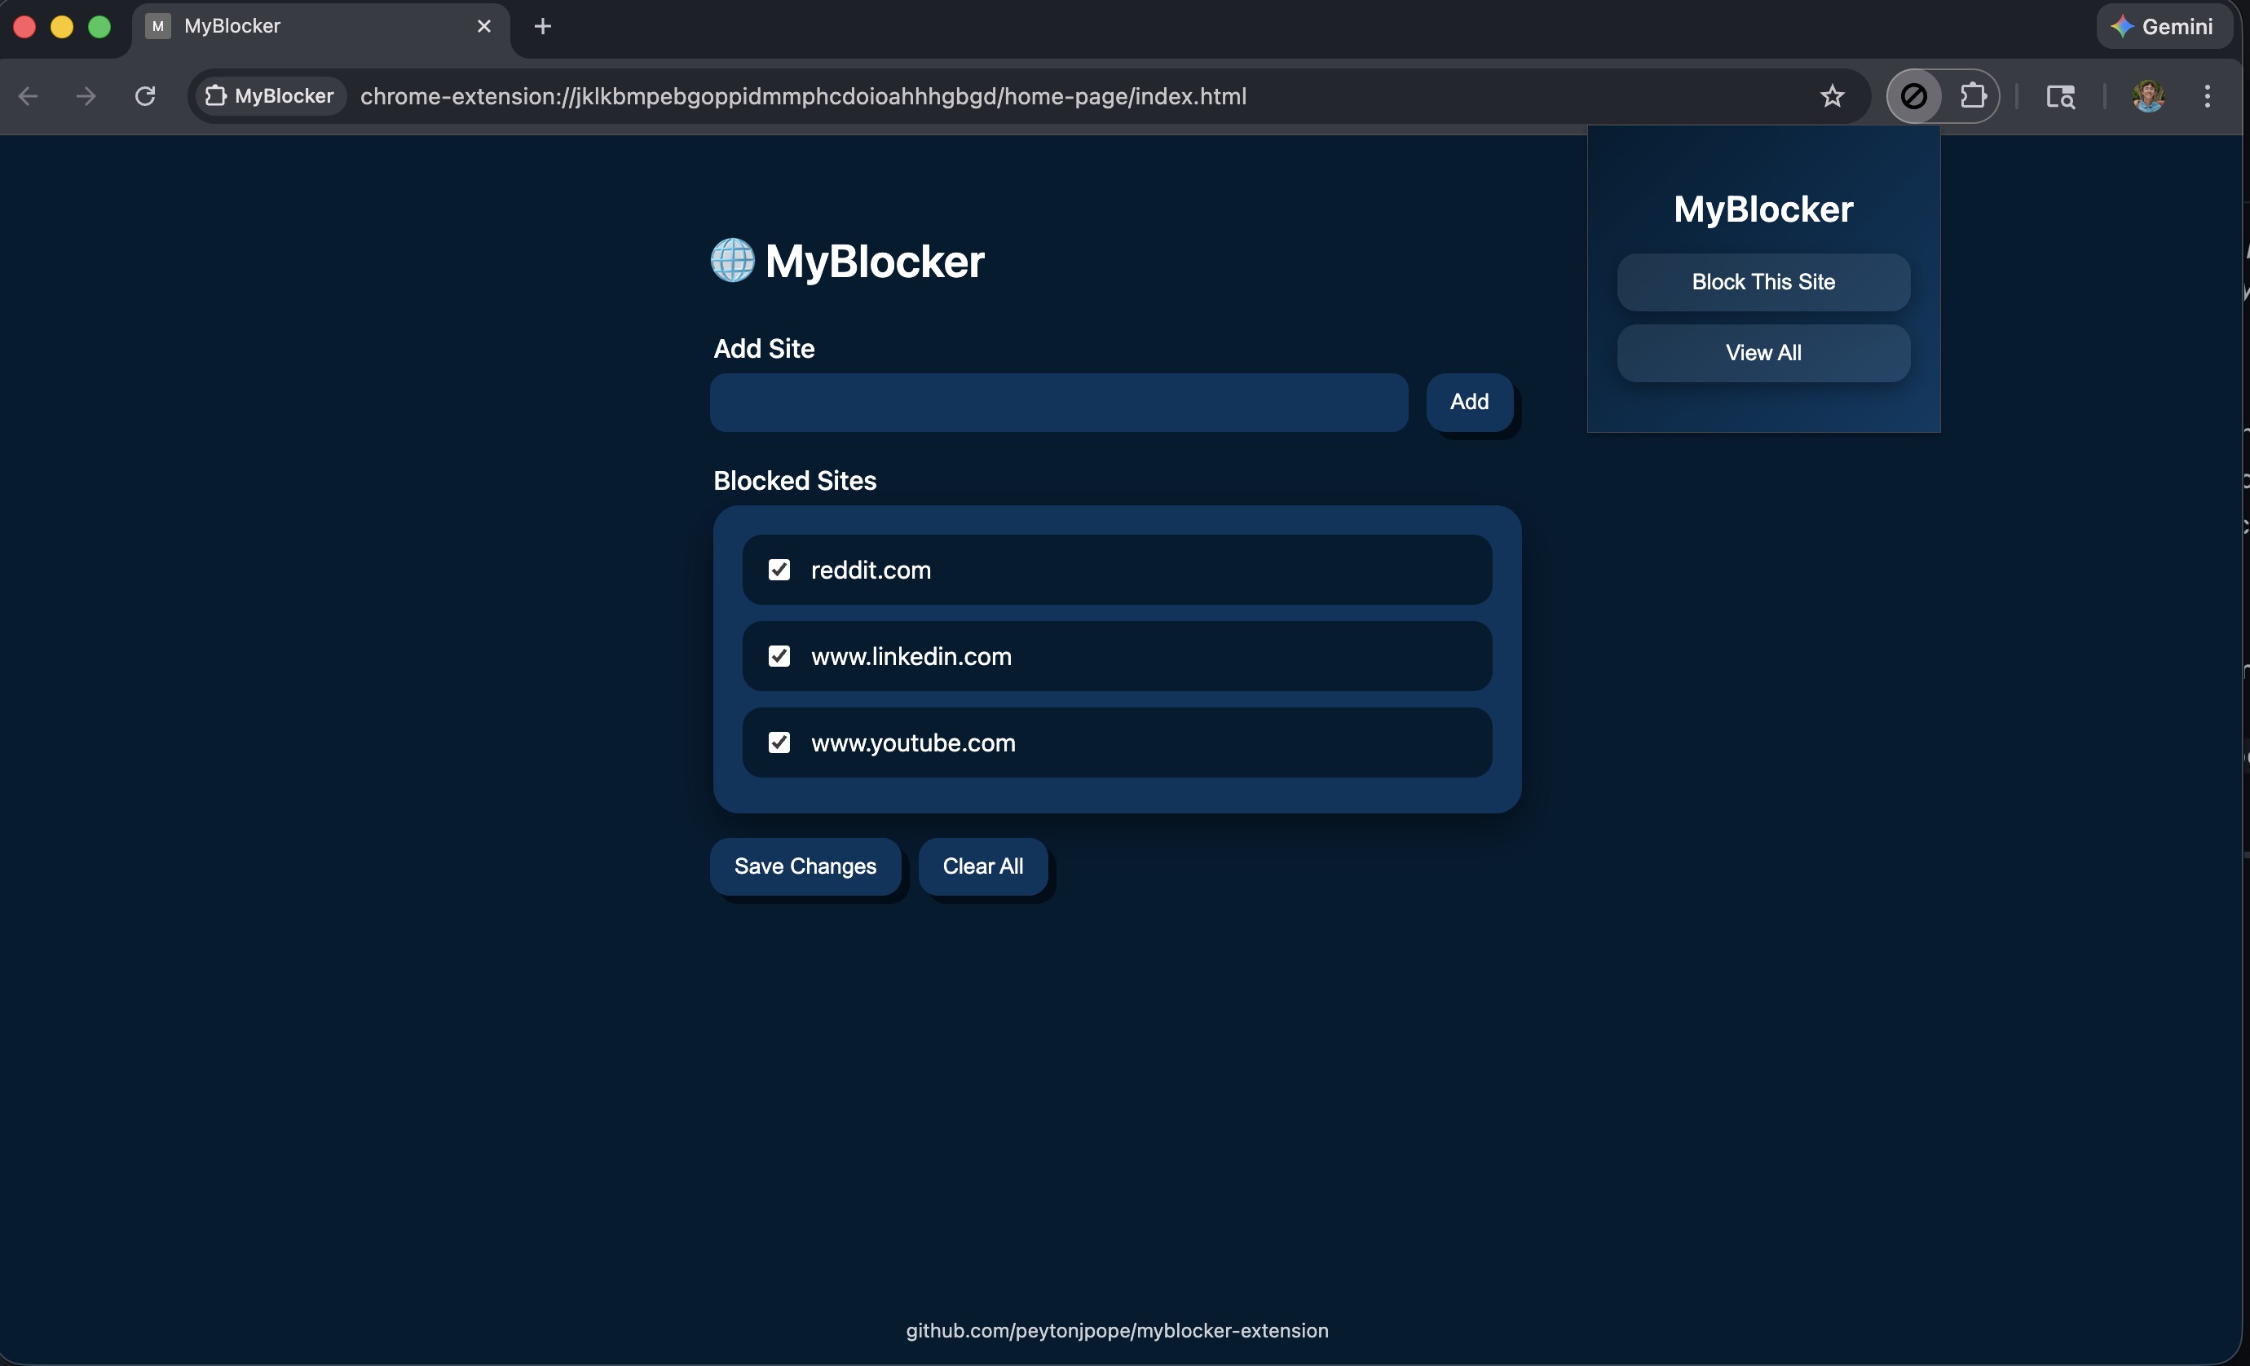Uncheck the www.linkedin.com checkbox
The width and height of the screenshot is (2250, 1366).
[780, 655]
